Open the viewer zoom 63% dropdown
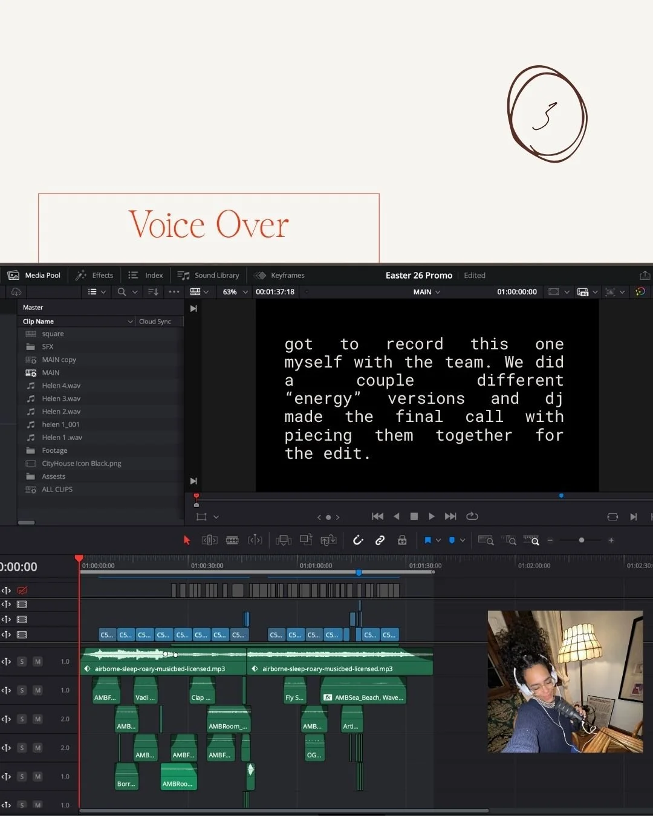The image size is (653, 816). point(235,292)
